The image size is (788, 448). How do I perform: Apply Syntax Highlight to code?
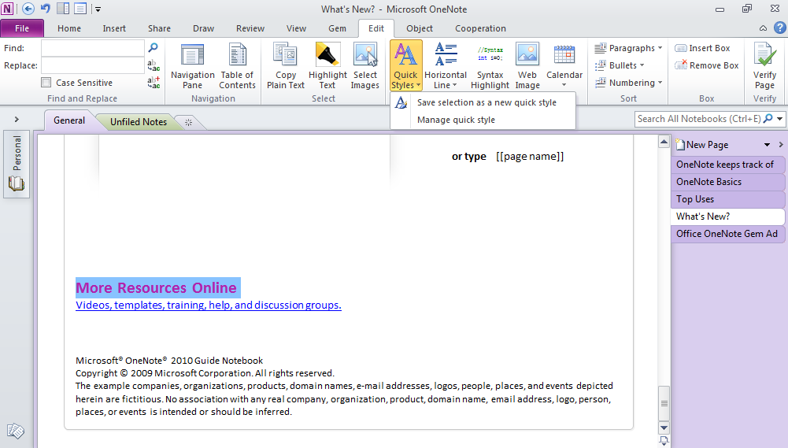pos(490,66)
